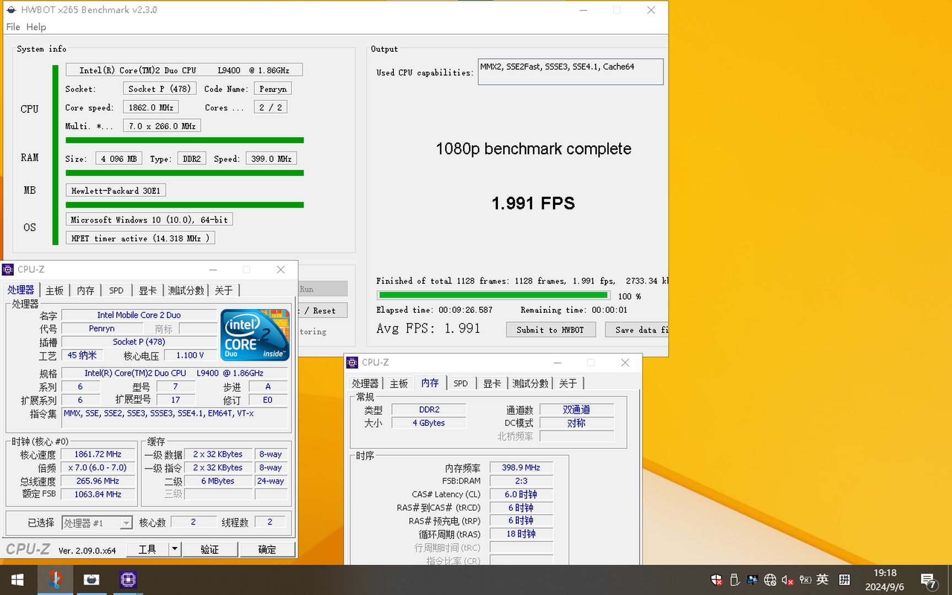Click the left CPU-Z window title icon

pyautogui.click(x=8, y=269)
